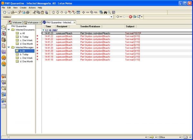The image size is (193, 140).
Task: Click the red Stop button in navigation bar
Action: [130, 17]
